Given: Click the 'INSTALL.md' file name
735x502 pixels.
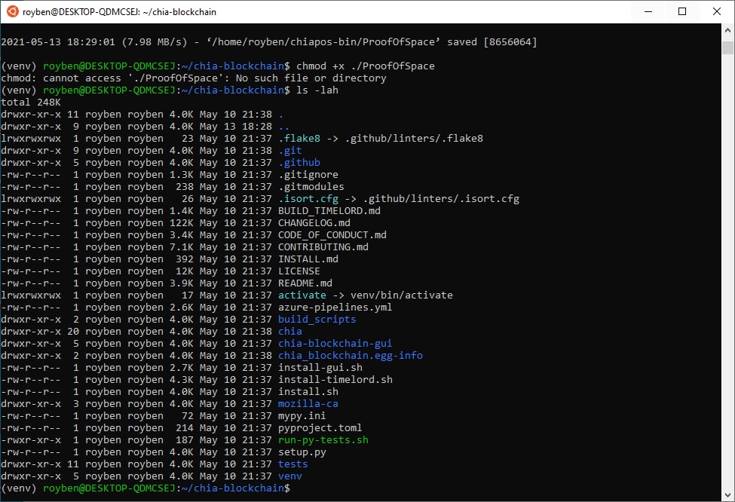Looking at the screenshot, I should tap(308, 259).
